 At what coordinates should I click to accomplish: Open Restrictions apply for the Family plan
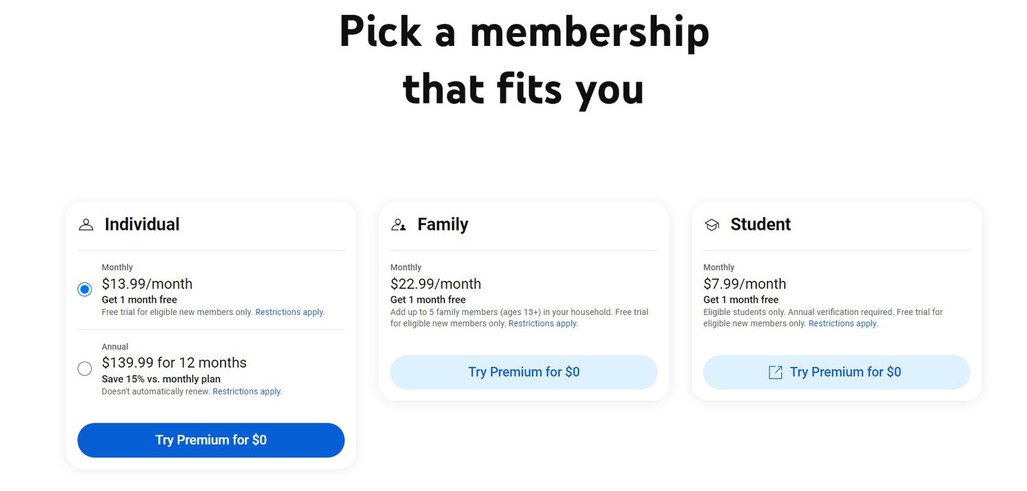pyautogui.click(x=542, y=323)
